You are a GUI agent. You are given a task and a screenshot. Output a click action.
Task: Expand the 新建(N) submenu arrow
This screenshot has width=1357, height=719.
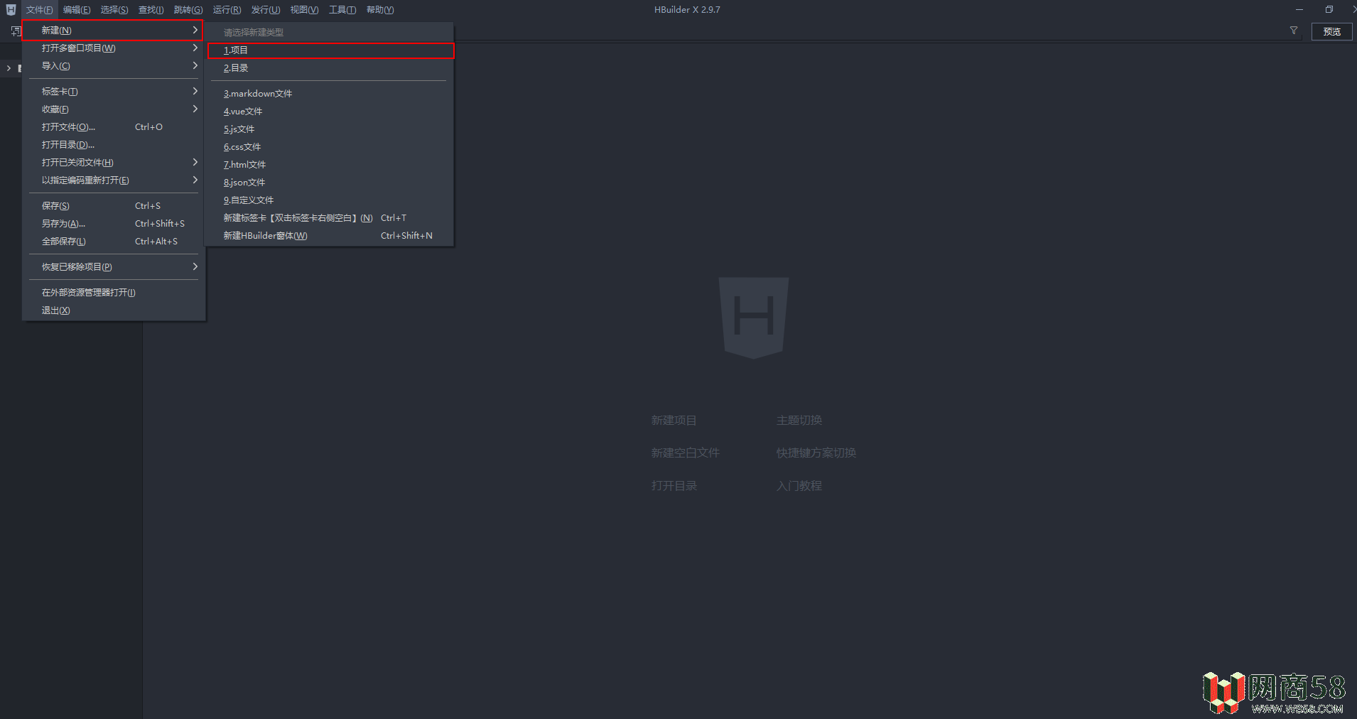click(x=195, y=30)
